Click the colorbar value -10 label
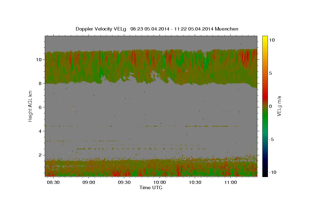This screenshot has height=212, width=318. (x=273, y=173)
